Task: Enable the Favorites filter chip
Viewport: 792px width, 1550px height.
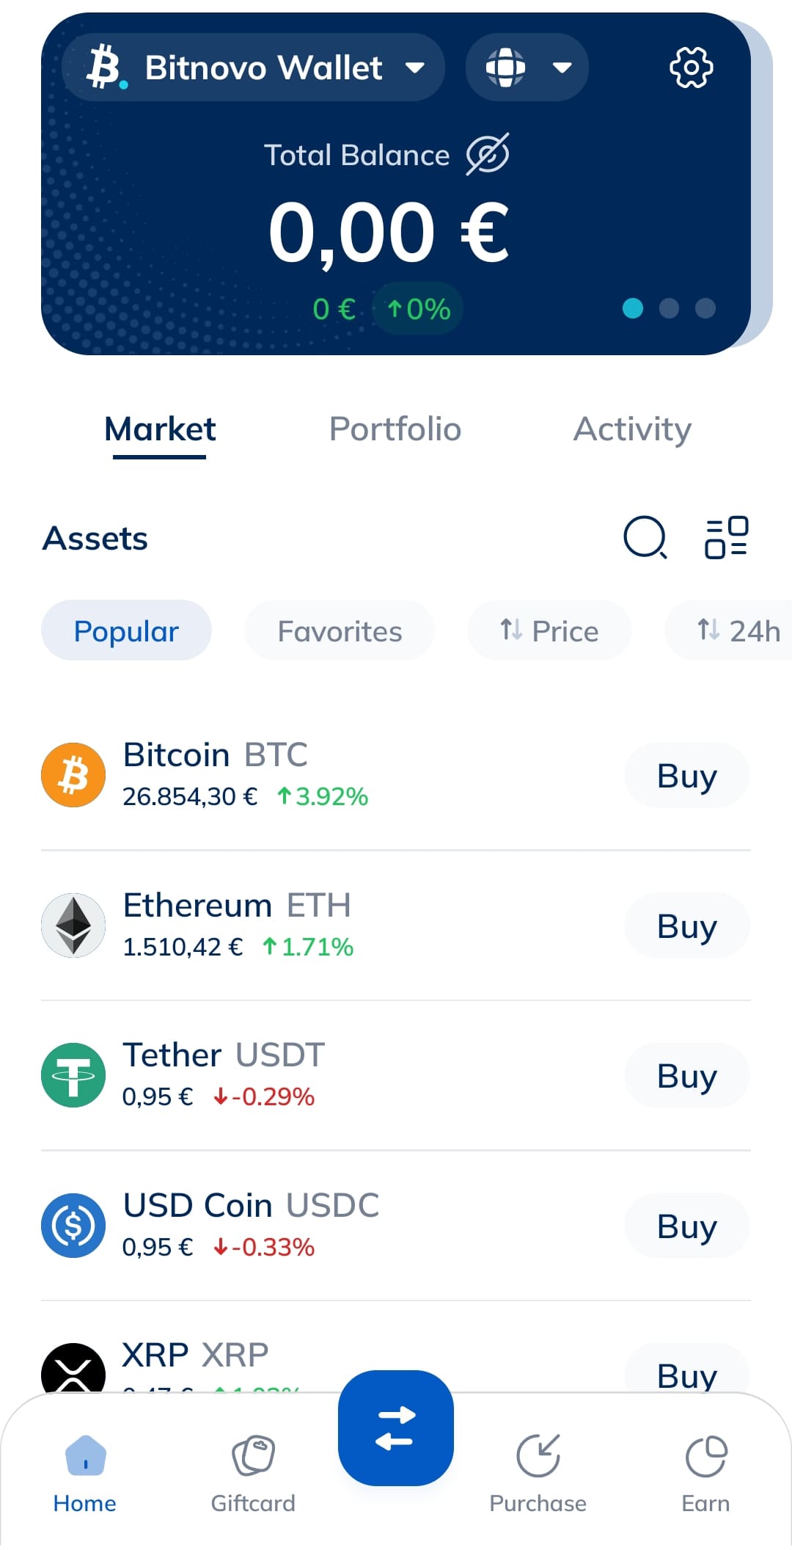Action: coord(340,631)
